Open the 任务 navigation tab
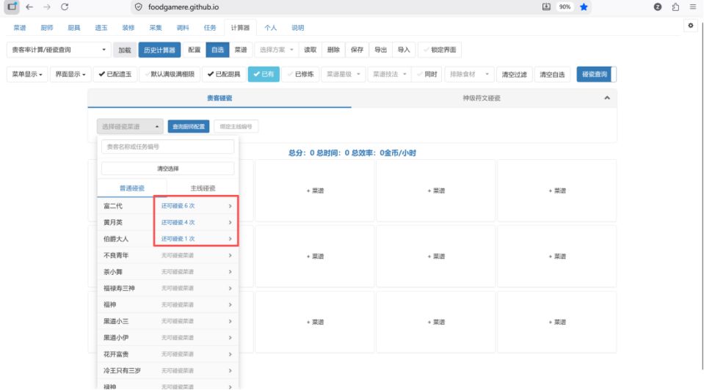Screen dimensions: 704x390 click(x=210, y=28)
